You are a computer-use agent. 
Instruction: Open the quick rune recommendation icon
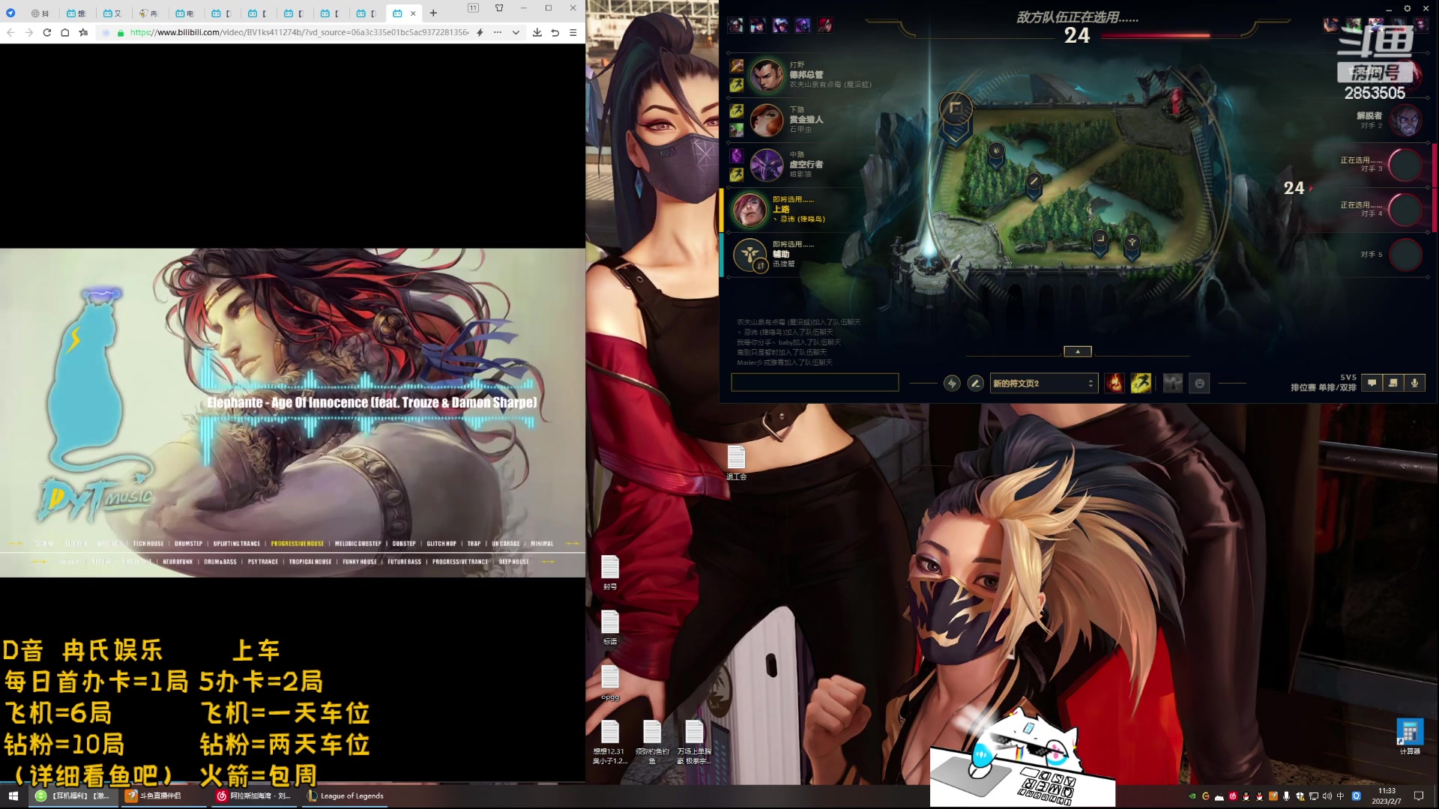(952, 384)
